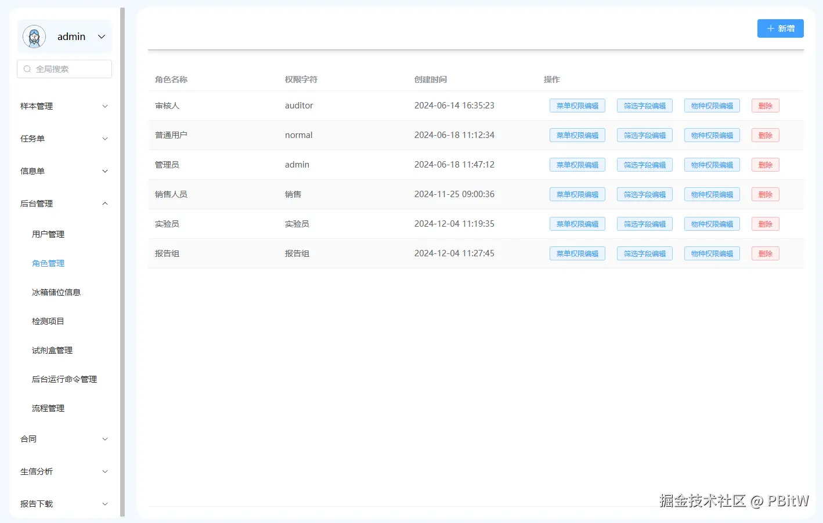This screenshot has height=523, width=823.
Task: Expand the 合同 menu chevron
Action: tap(105, 439)
